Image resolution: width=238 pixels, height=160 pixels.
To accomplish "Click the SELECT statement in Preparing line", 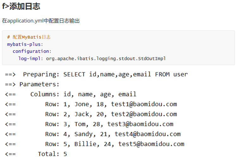I will (x=125, y=75).
